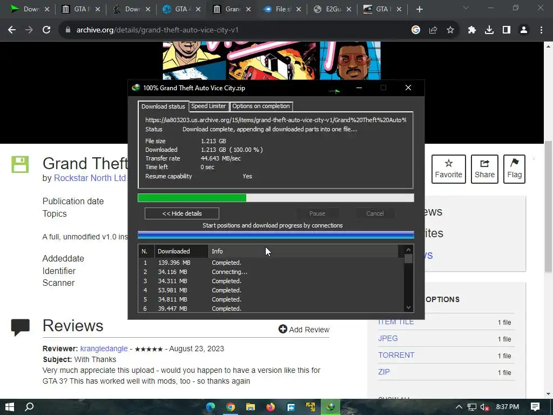Image resolution: width=553 pixels, height=415 pixels.
Task: Click the green download progress bar
Action: pyautogui.click(x=276, y=198)
